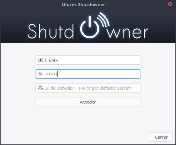This screenshot has width=176, height=145.
Task: Click the user avatar icon in username field
Action: [x=40, y=60]
